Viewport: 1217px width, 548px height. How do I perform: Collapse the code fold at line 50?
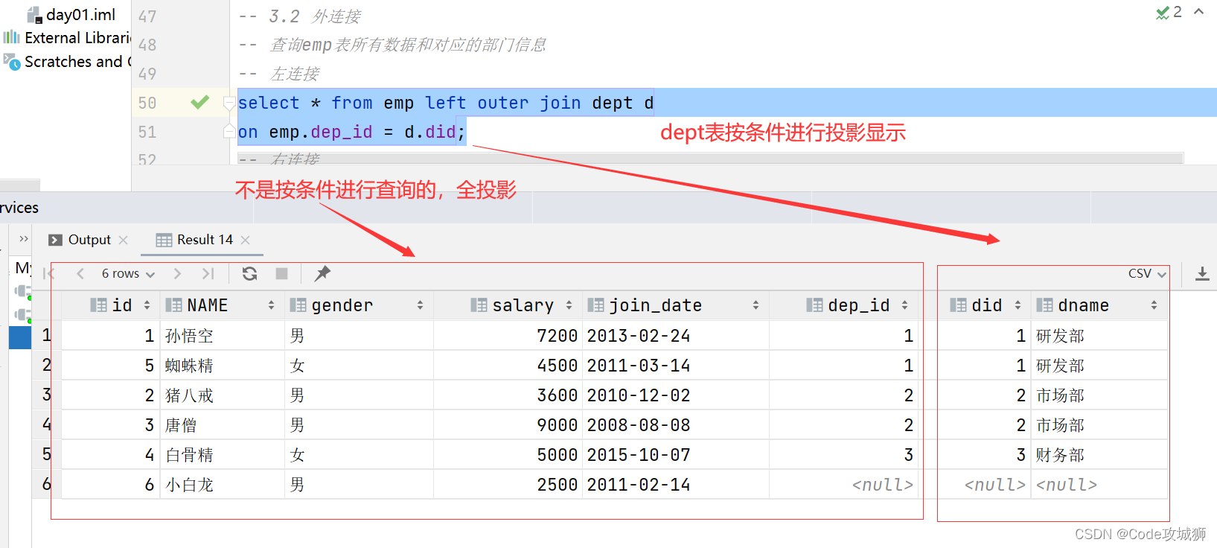tap(229, 103)
